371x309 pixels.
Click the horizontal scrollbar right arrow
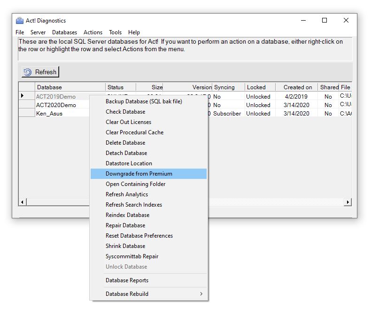pos(348,202)
